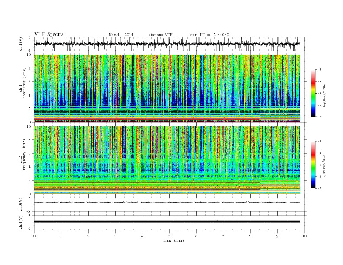Select the date text "Nov.4 , 2014"
The height and width of the screenshot is (265, 343).
[121, 35]
